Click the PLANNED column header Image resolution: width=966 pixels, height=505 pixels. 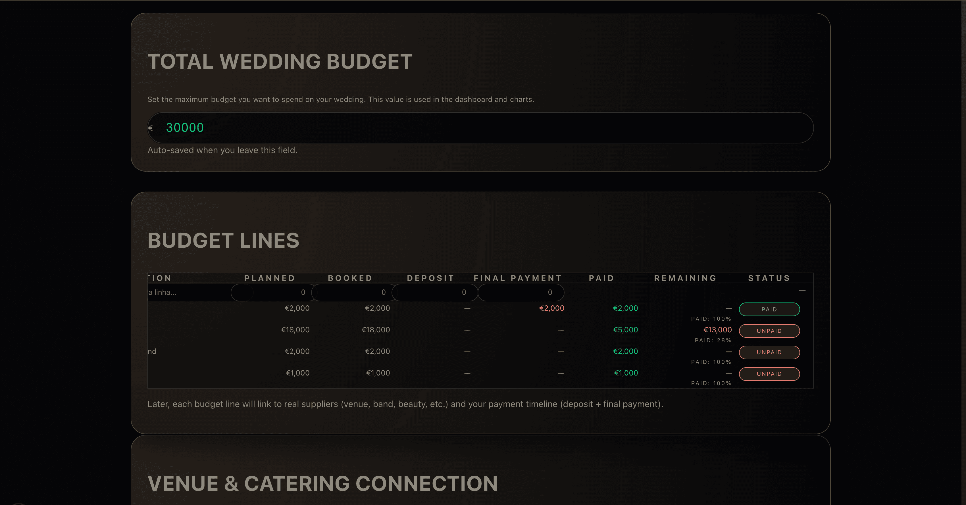point(270,278)
